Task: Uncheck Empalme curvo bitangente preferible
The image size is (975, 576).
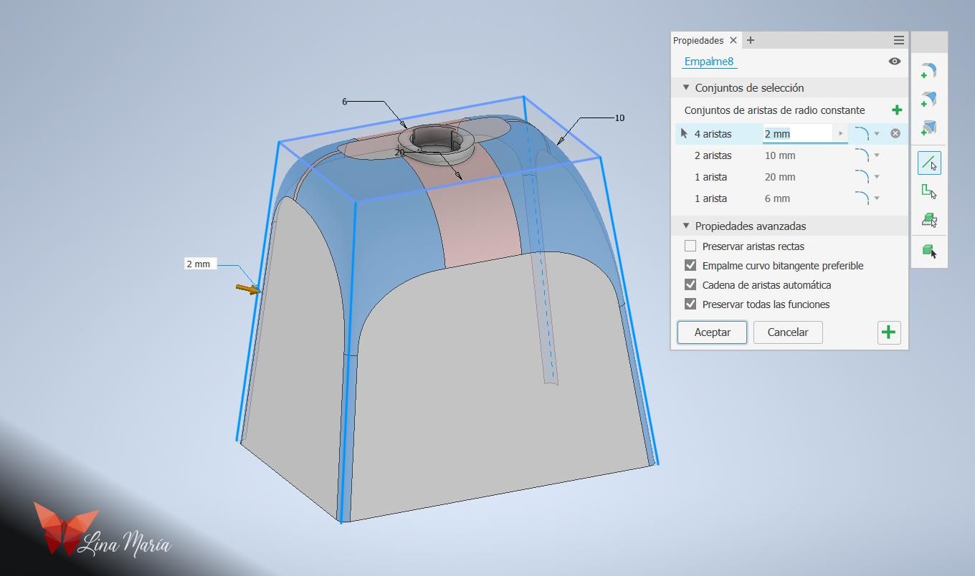Action: tap(690, 265)
